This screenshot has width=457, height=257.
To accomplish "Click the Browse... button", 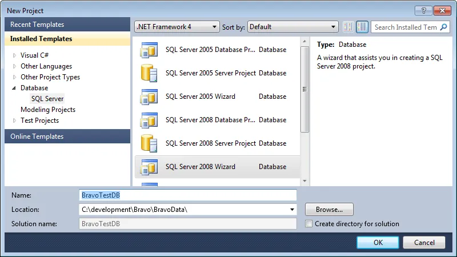I will point(329,210).
